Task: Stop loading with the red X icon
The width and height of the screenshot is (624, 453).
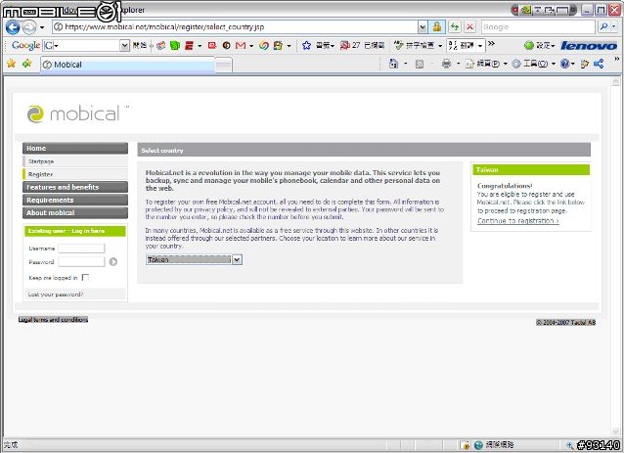Action: (x=470, y=27)
